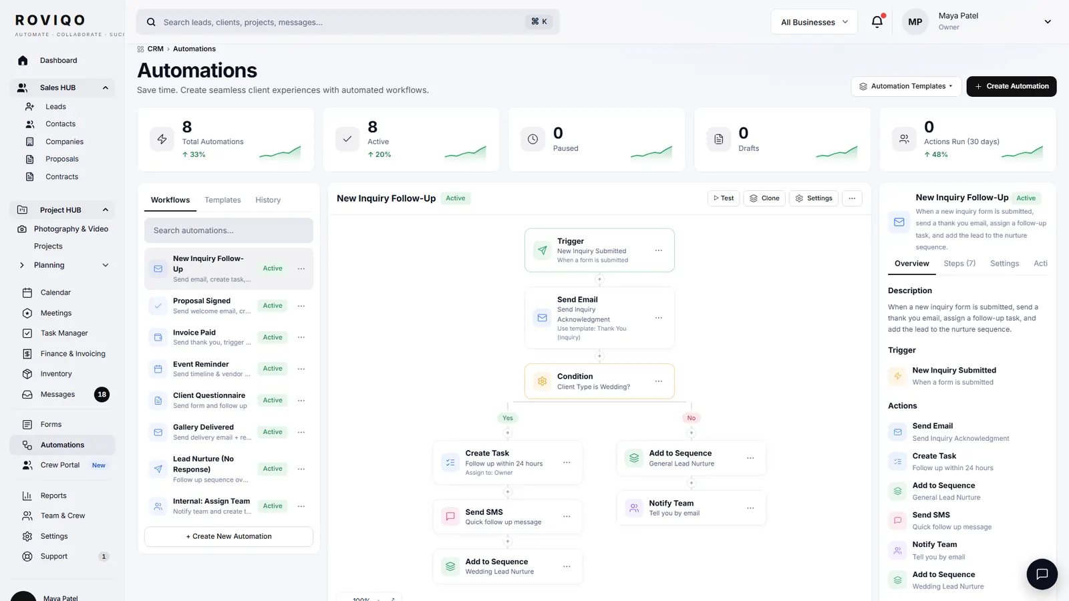Click the Search automations field
Screen dimensions: 1069x601
point(228,230)
